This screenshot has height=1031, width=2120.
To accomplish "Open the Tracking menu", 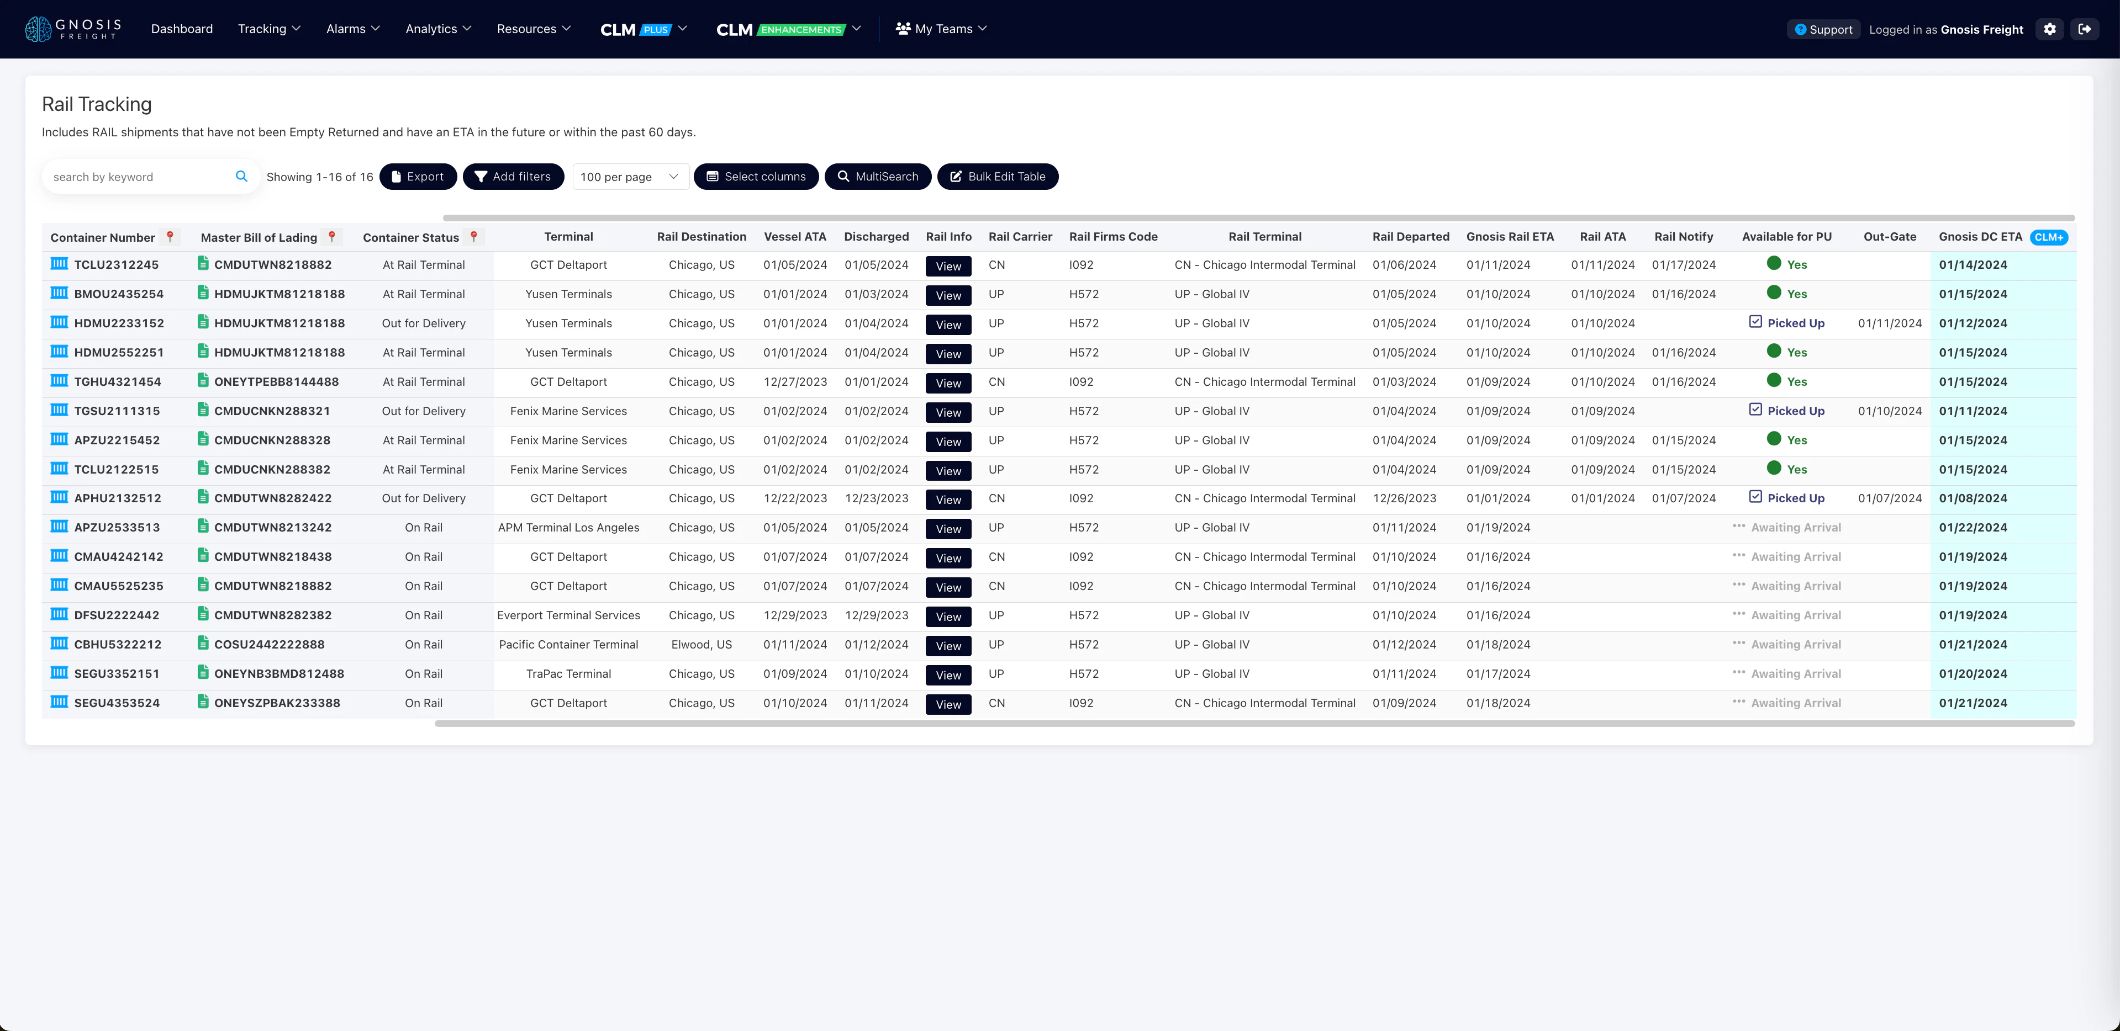I will click(269, 28).
